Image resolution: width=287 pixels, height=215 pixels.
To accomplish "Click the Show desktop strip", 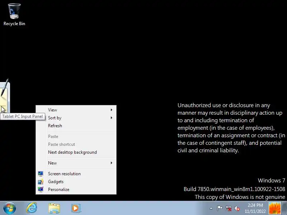I will pyautogui.click(x=284, y=208).
